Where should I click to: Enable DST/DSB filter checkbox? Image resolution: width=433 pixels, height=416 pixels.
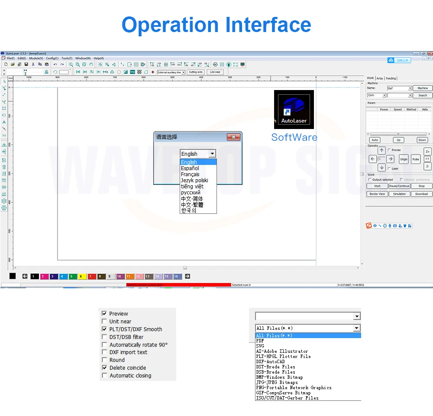(104, 337)
